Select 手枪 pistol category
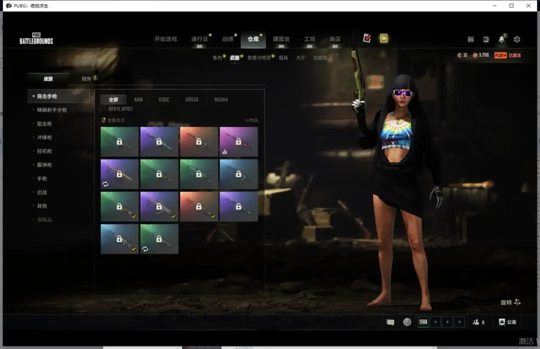The height and width of the screenshot is (349, 540). click(x=42, y=179)
